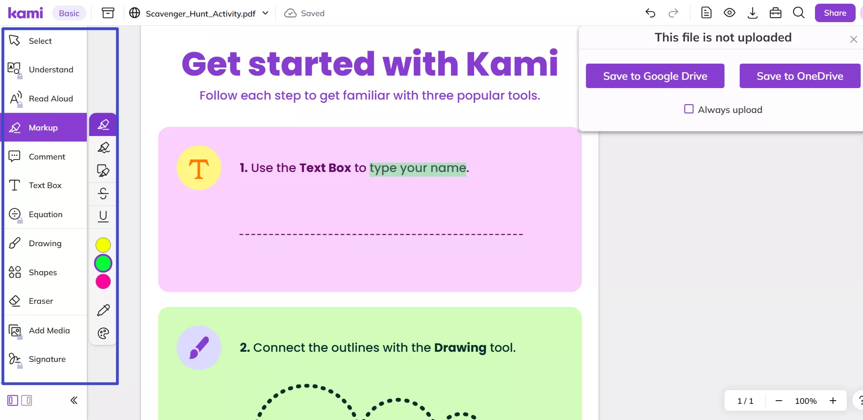This screenshot has height=420, width=863.
Task: Choose the Strikethrough markup option
Action: tap(103, 194)
